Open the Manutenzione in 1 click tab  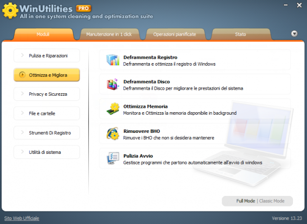109,35
